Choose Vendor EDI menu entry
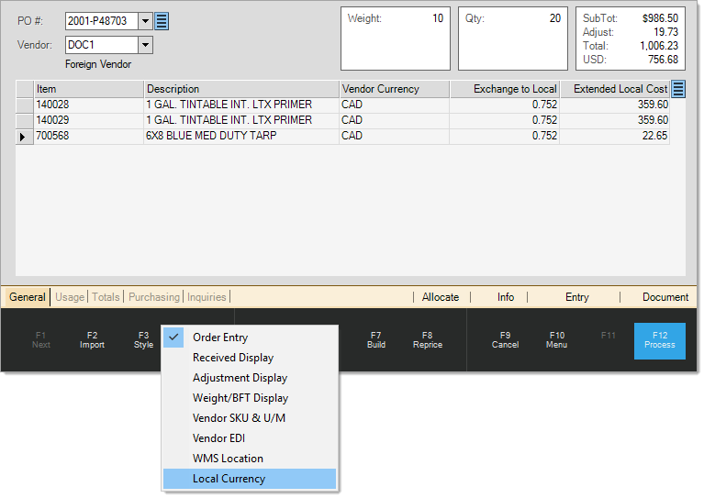This screenshot has width=704, height=498. coord(249,438)
